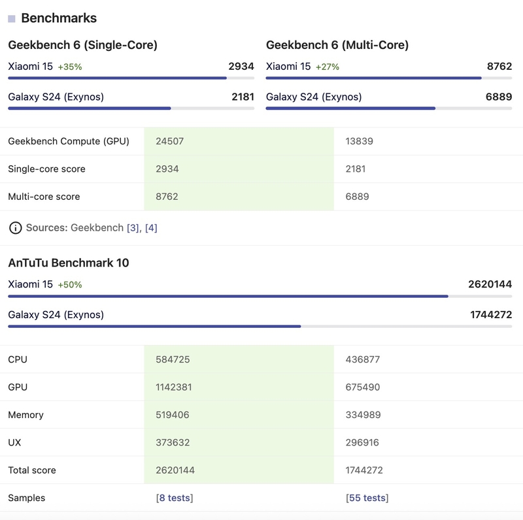523x520 pixels.
Task: Click the +50% AnTuTu advantage badge
Action: [x=70, y=285]
